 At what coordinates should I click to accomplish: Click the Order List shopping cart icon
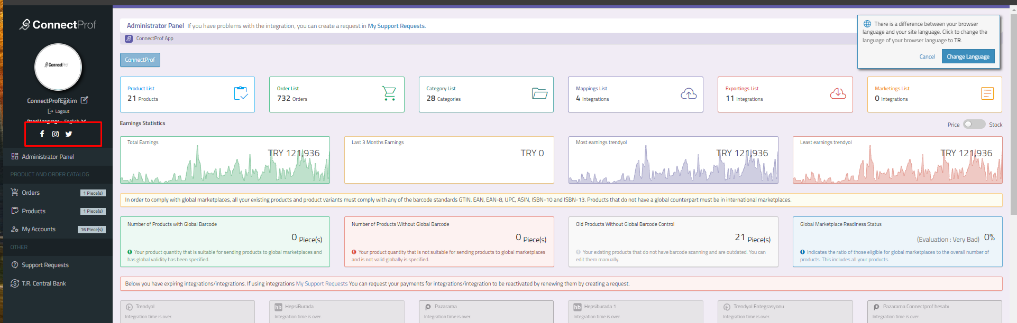coord(389,94)
